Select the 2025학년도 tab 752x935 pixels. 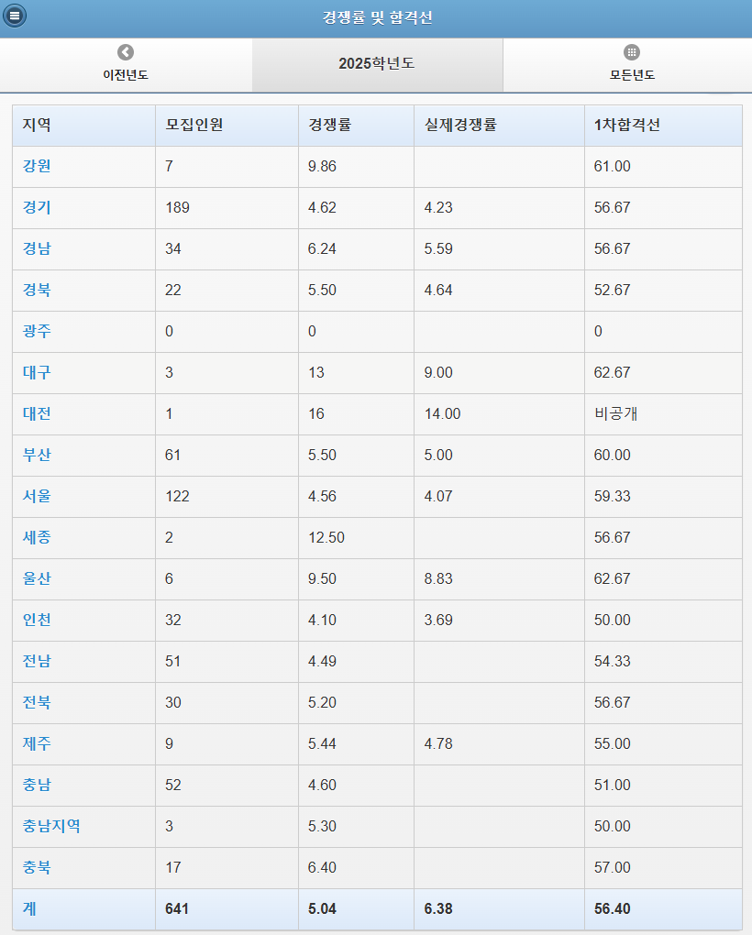pos(377,64)
